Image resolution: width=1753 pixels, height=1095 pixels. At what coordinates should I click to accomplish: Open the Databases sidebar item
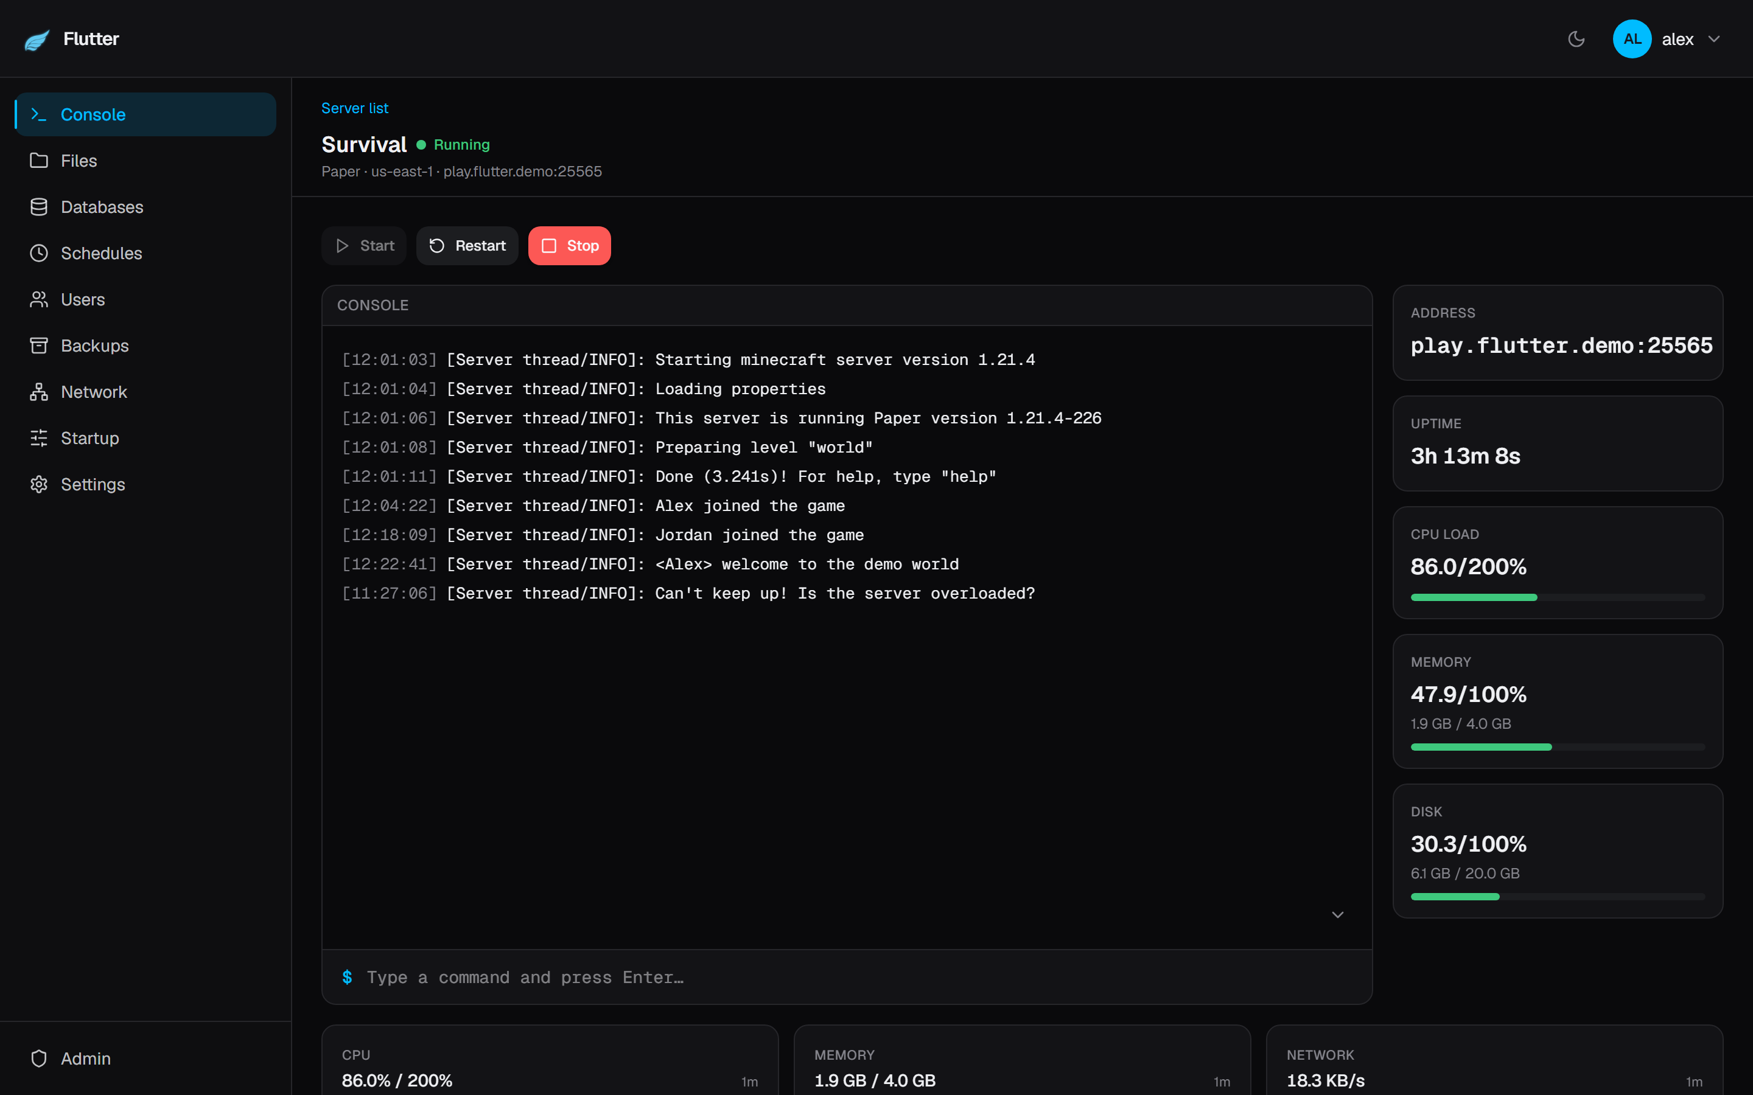point(145,207)
